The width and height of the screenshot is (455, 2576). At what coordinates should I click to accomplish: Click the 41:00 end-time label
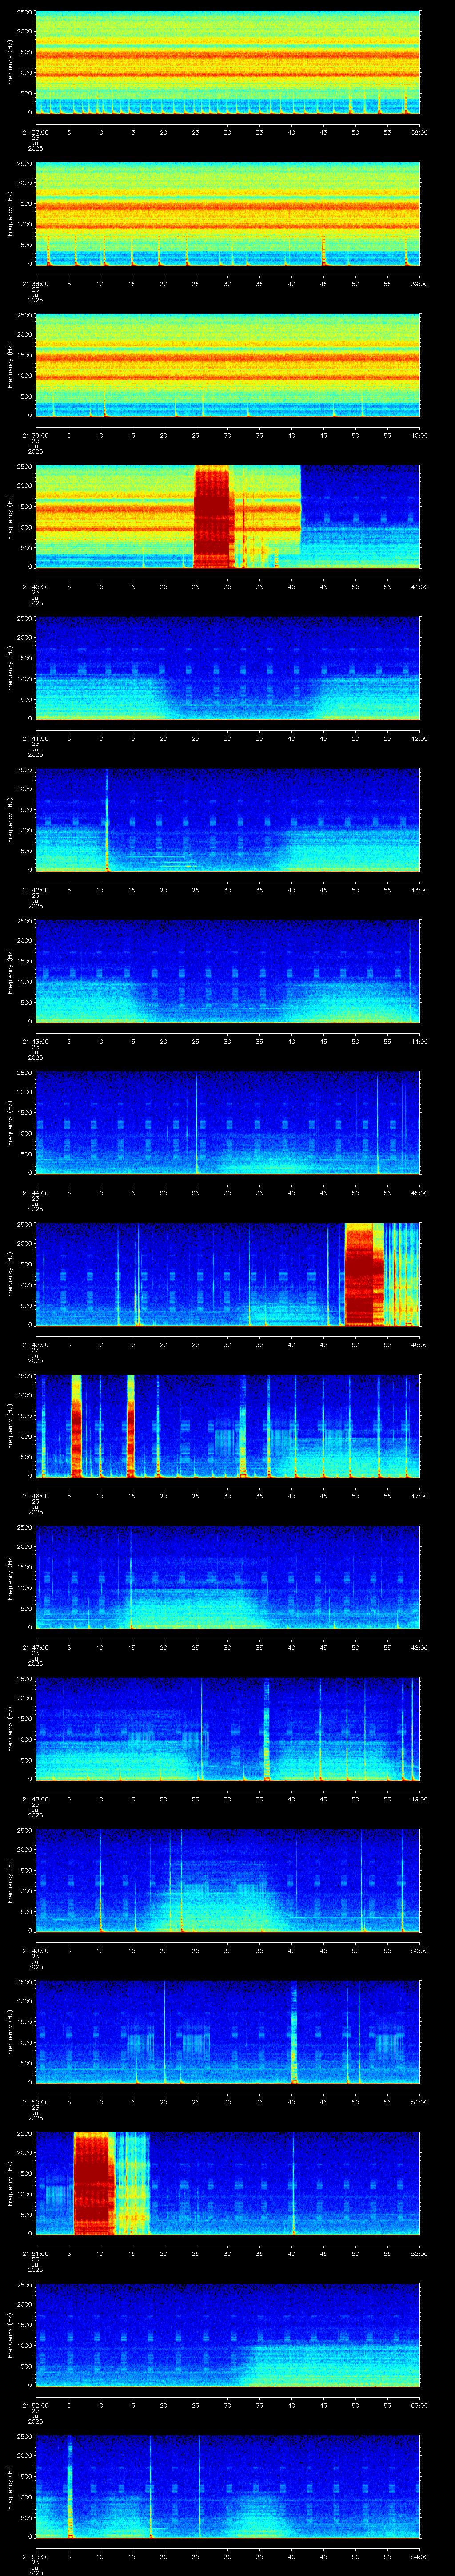[419, 587]
